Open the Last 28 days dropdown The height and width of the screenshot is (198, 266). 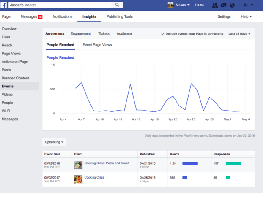coord(239,34)
